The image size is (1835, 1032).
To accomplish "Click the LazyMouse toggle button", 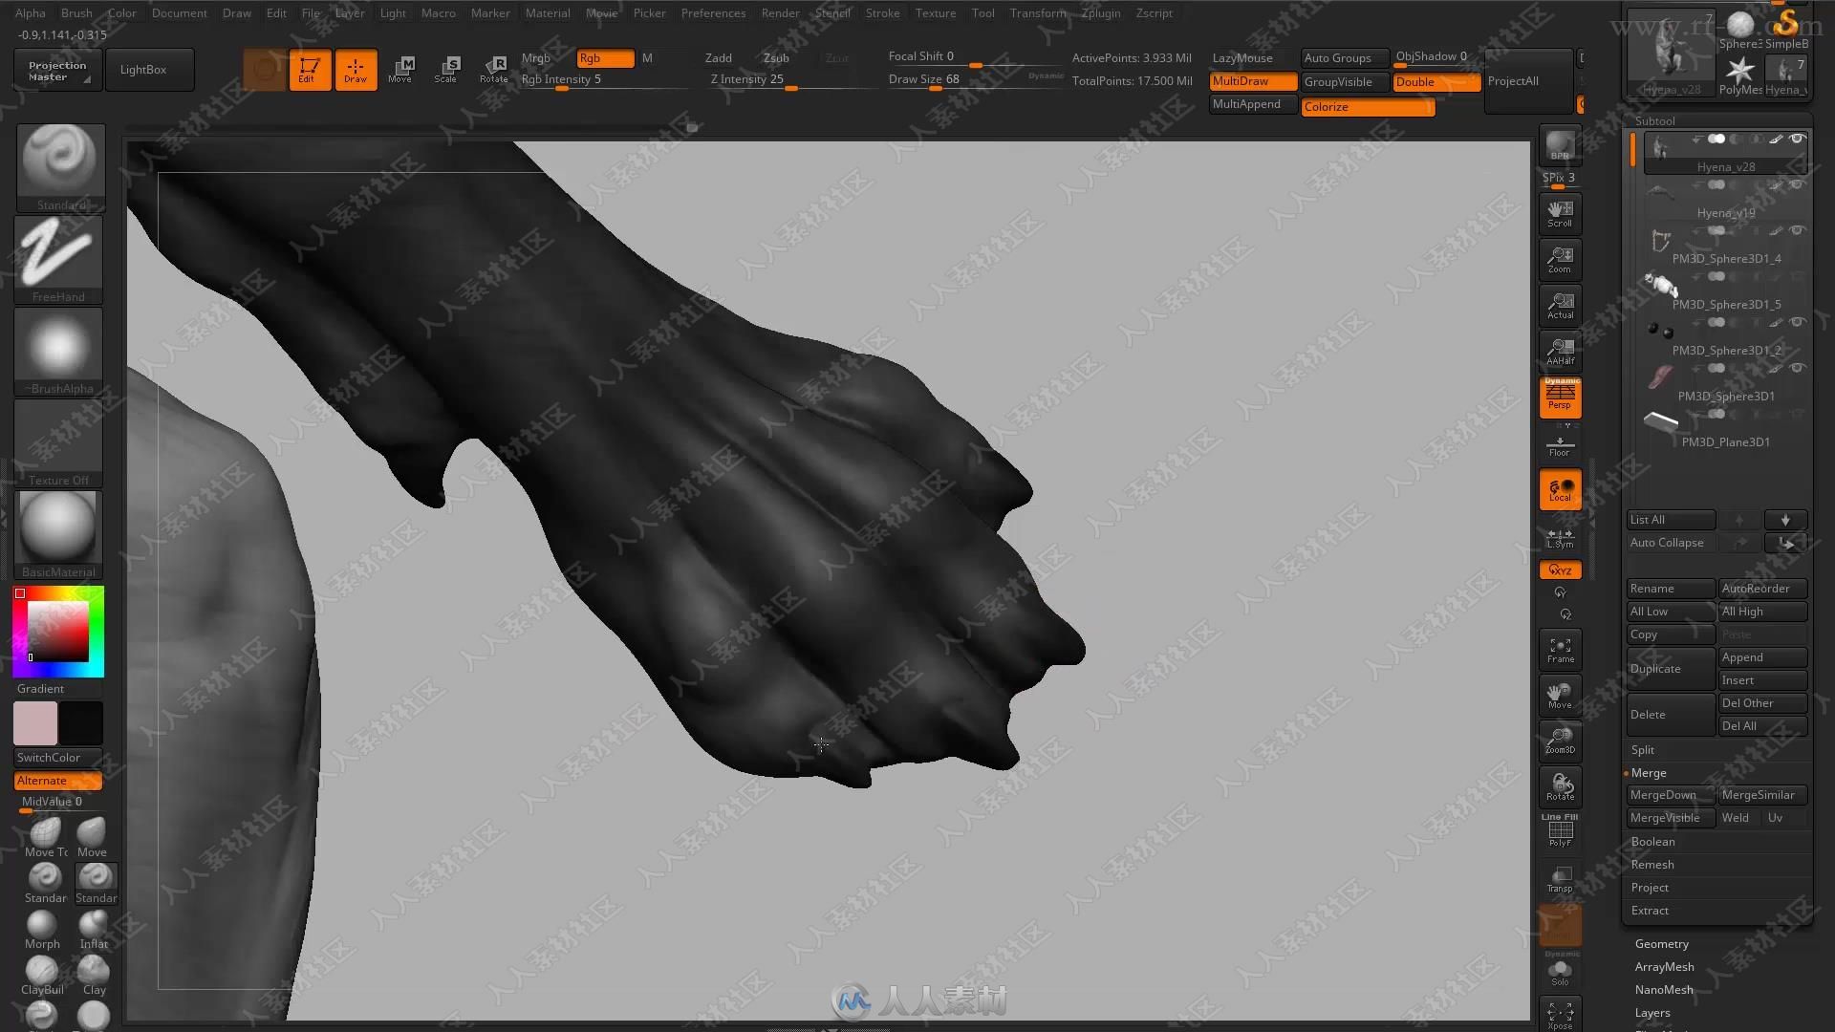I will click(x=1244, y=56).
